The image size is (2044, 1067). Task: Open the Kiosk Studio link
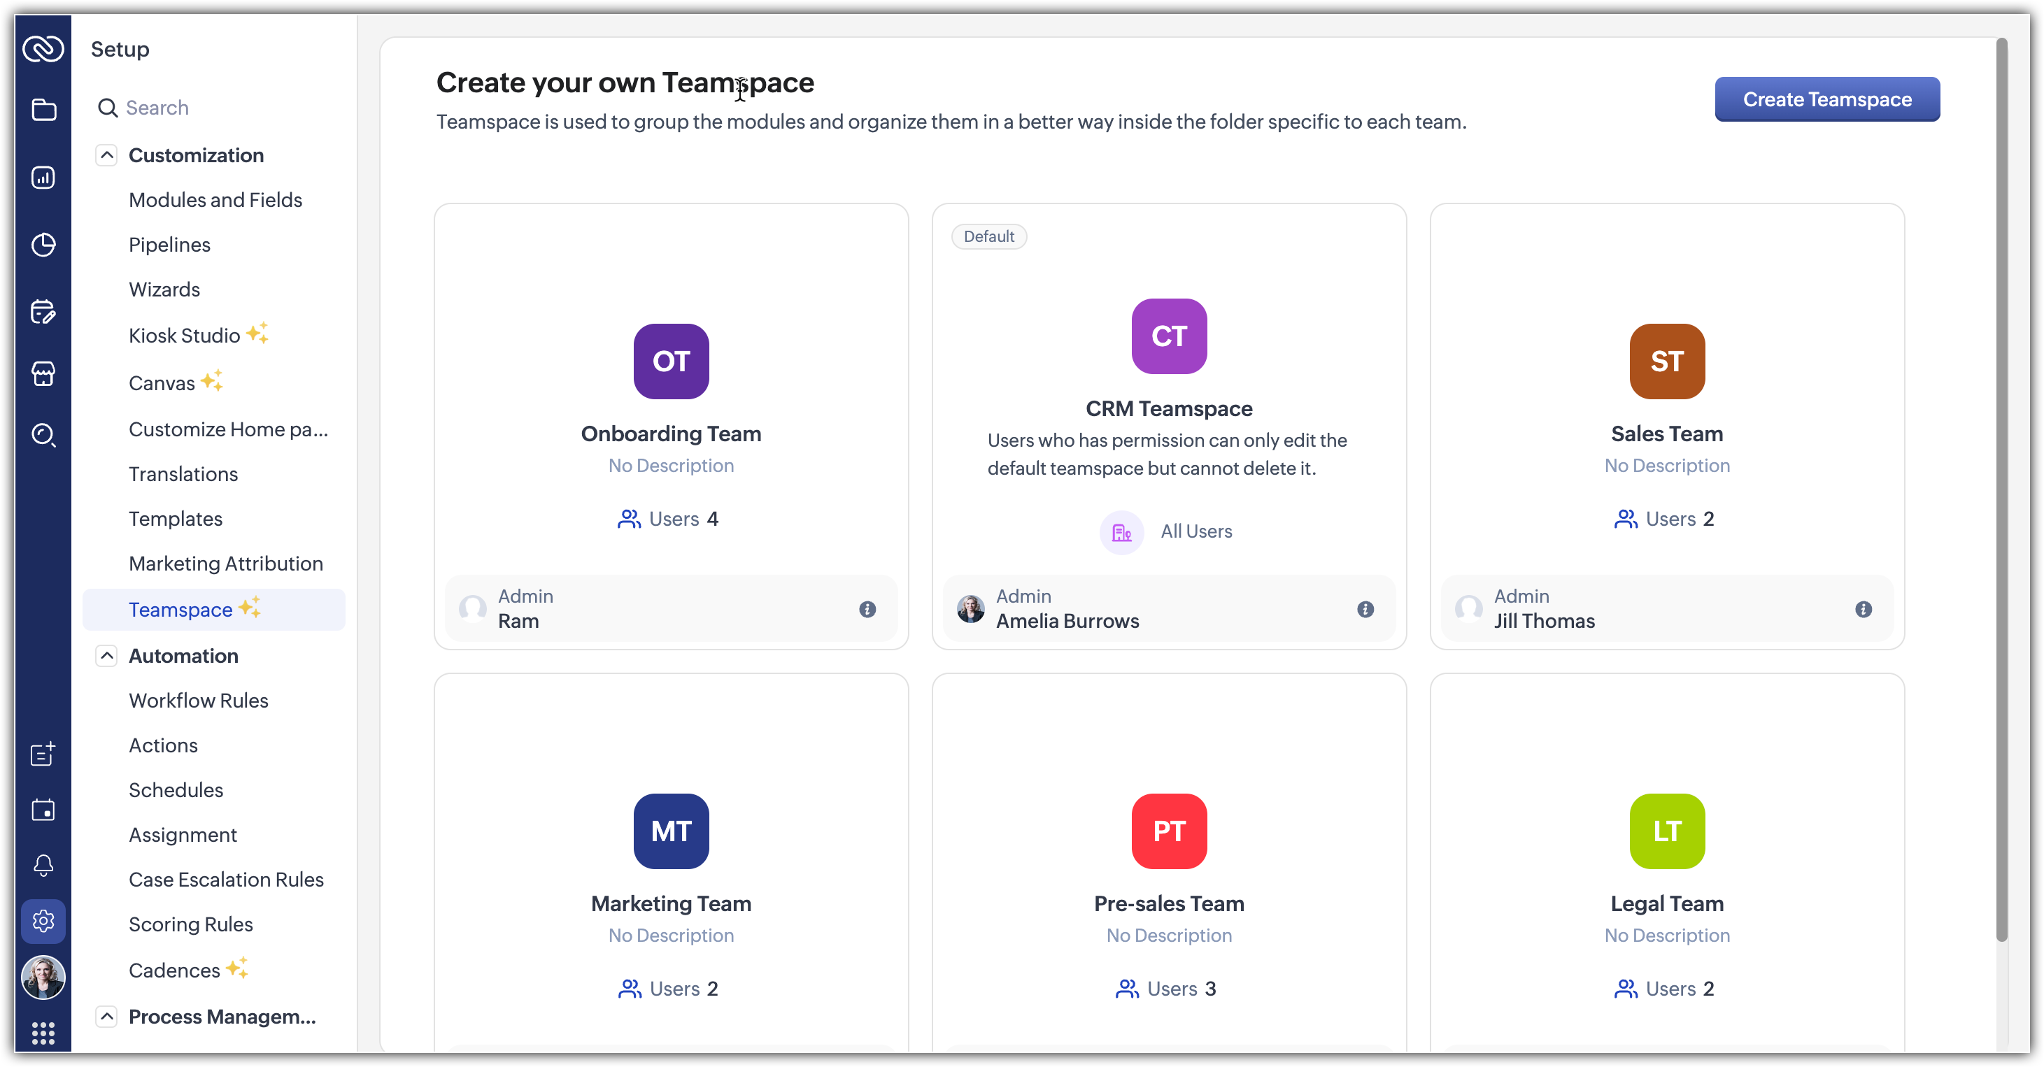(x=184, y=336)
